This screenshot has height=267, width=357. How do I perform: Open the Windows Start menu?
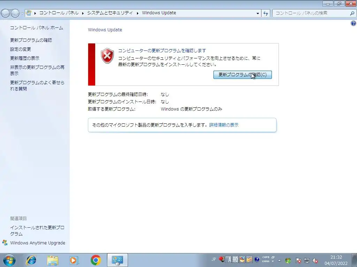click(9, 260)
